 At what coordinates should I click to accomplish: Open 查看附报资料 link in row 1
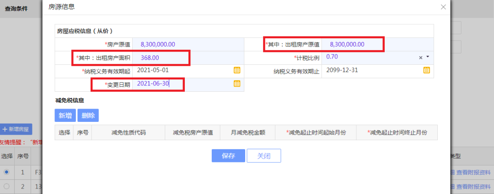(x=473, y=172)
